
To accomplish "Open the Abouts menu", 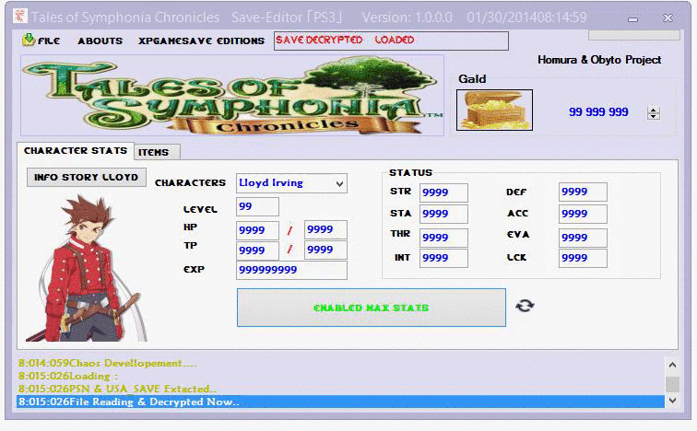I will 100,41.
